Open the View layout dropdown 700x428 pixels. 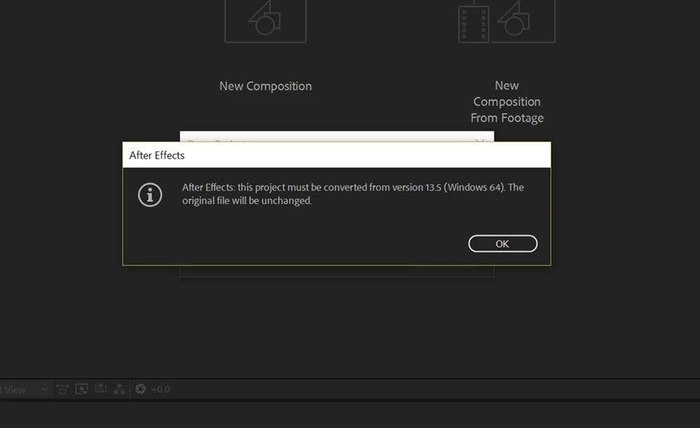point(24,390)
